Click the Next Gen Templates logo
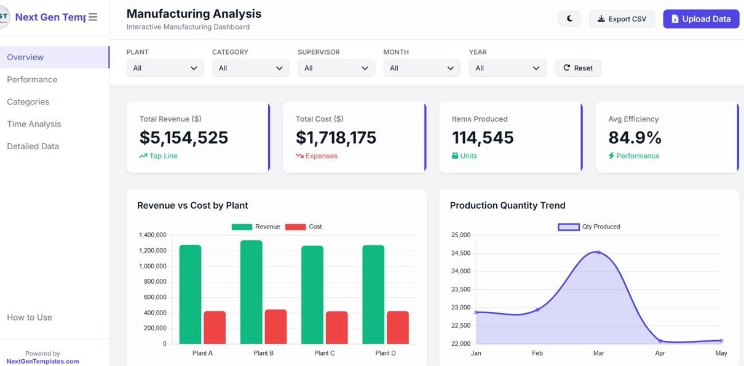Viewport: 744px width, 366px height. coord(4,17)
